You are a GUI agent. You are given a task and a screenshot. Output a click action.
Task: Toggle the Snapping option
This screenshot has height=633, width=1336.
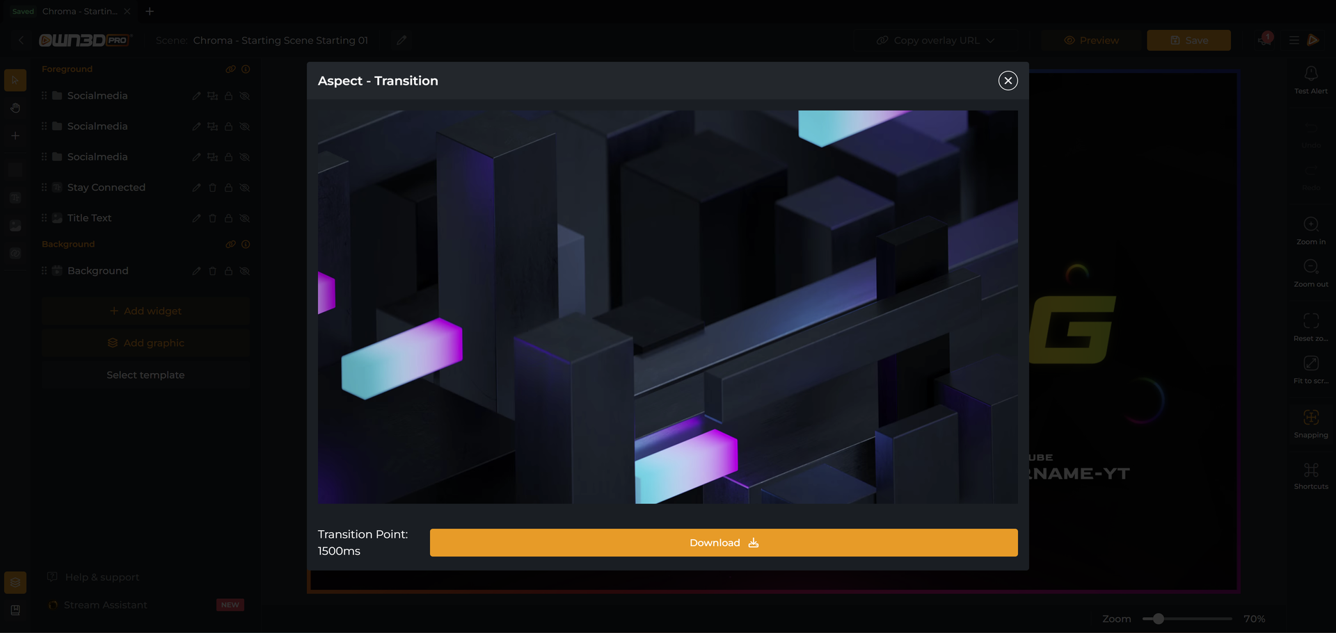point(1311,423)
